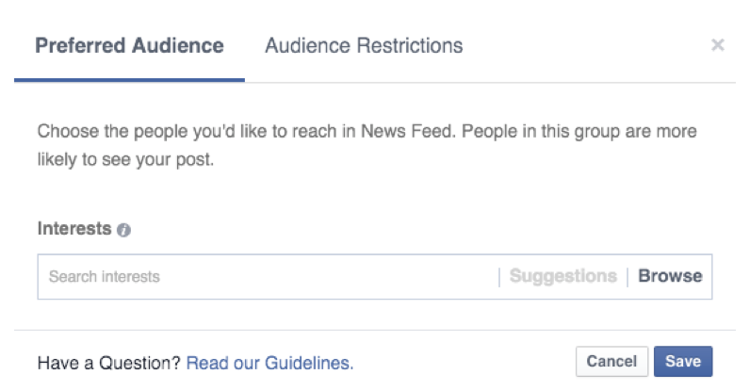
Task: Select the Preferred Audience tab
Action: click(x=129, y=45)
